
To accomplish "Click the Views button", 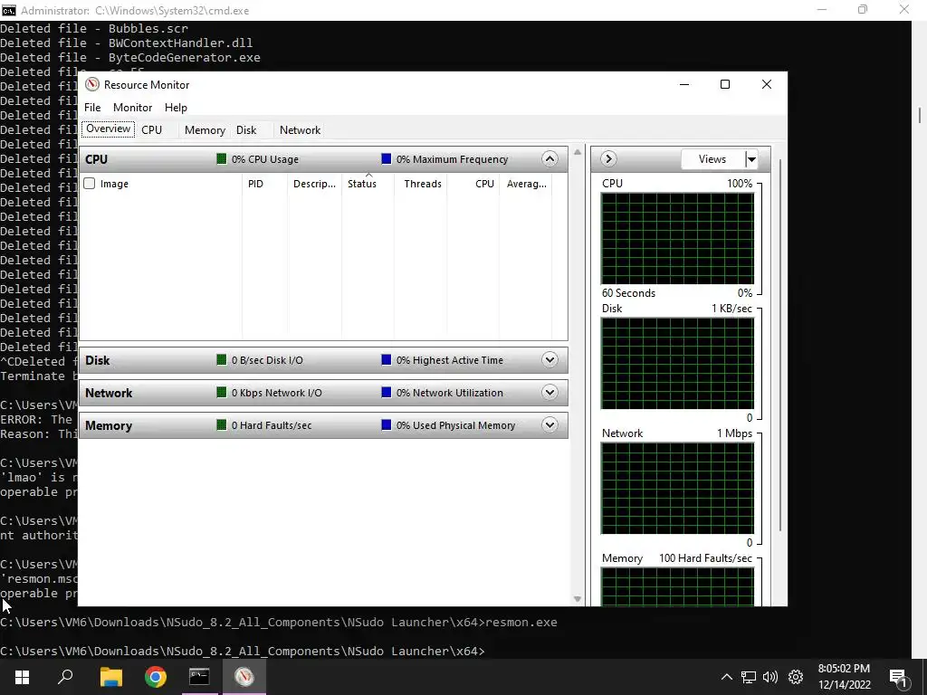I will pyautogui.click(x=712, y=159).
